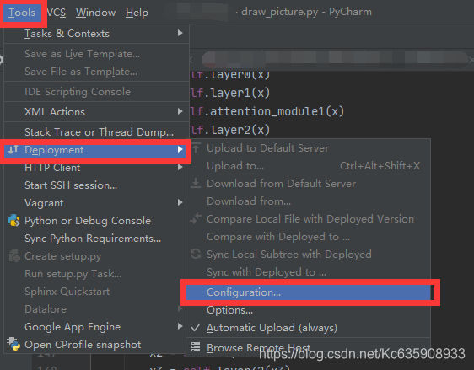
Task: Click code line lf.layer1(x)
Action: click(x=230, y=93)
